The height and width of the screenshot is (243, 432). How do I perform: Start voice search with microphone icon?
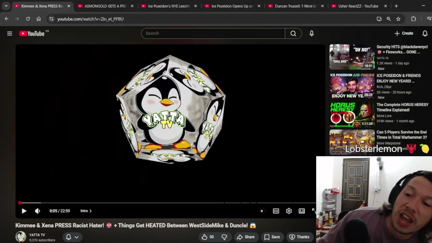coord(312,33)
